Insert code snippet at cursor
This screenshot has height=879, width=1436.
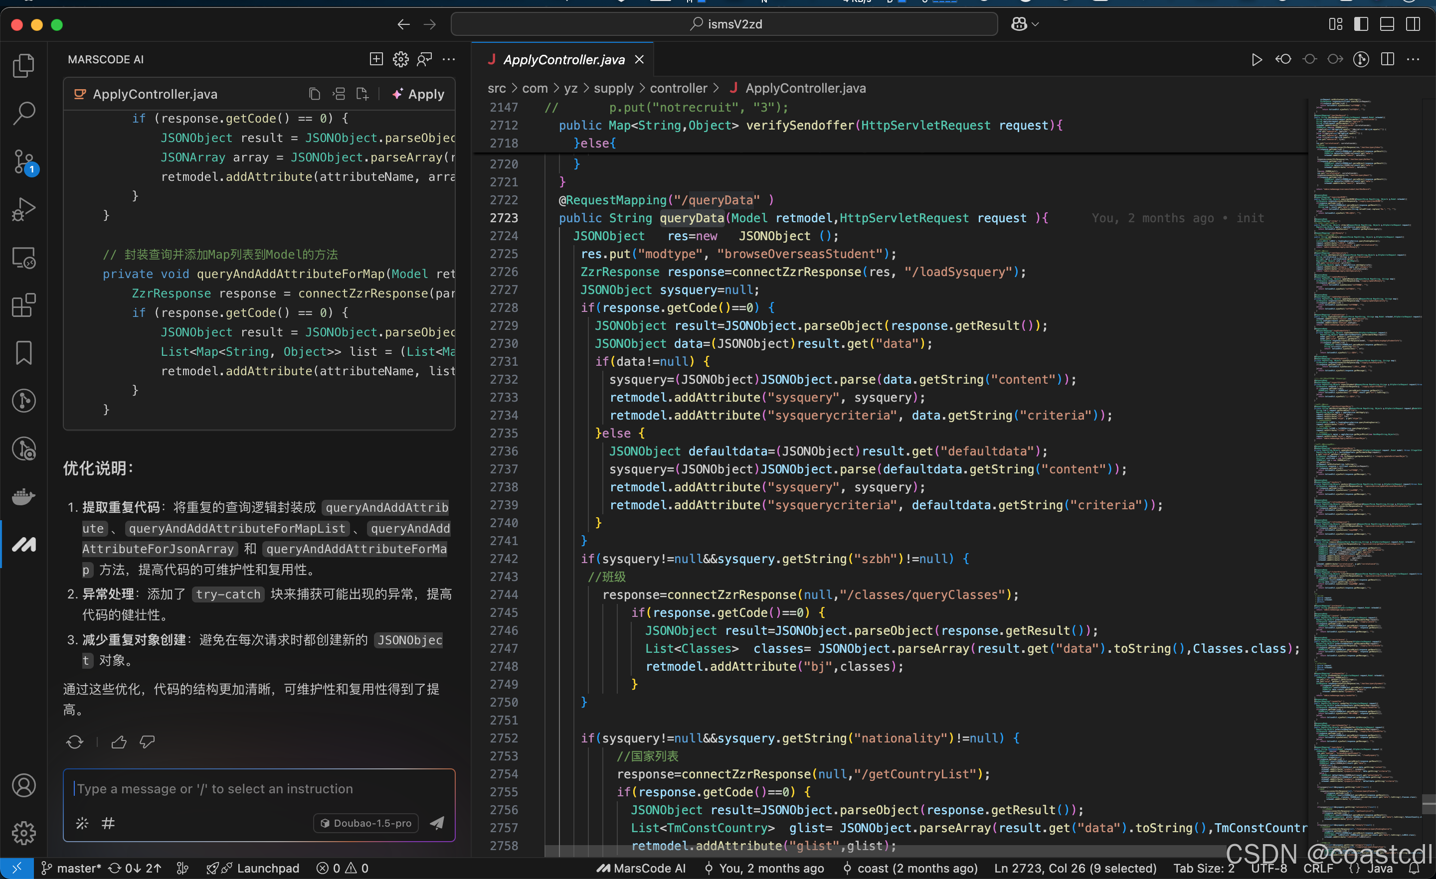(x=339, y=94)
